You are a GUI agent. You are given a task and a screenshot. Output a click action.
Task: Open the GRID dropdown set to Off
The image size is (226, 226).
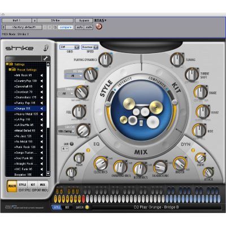[69, 47]
